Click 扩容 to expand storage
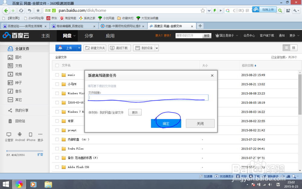The image size is (302, 189). click(40, 155)
